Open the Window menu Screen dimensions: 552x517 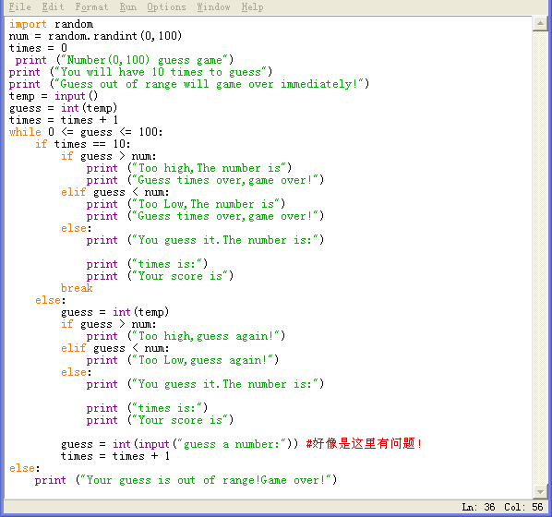pos(213,6)
